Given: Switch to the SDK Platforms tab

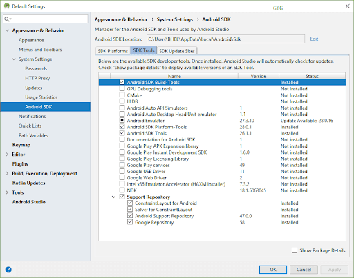Looking at the screenshot, I should click(x=113, y=51).
